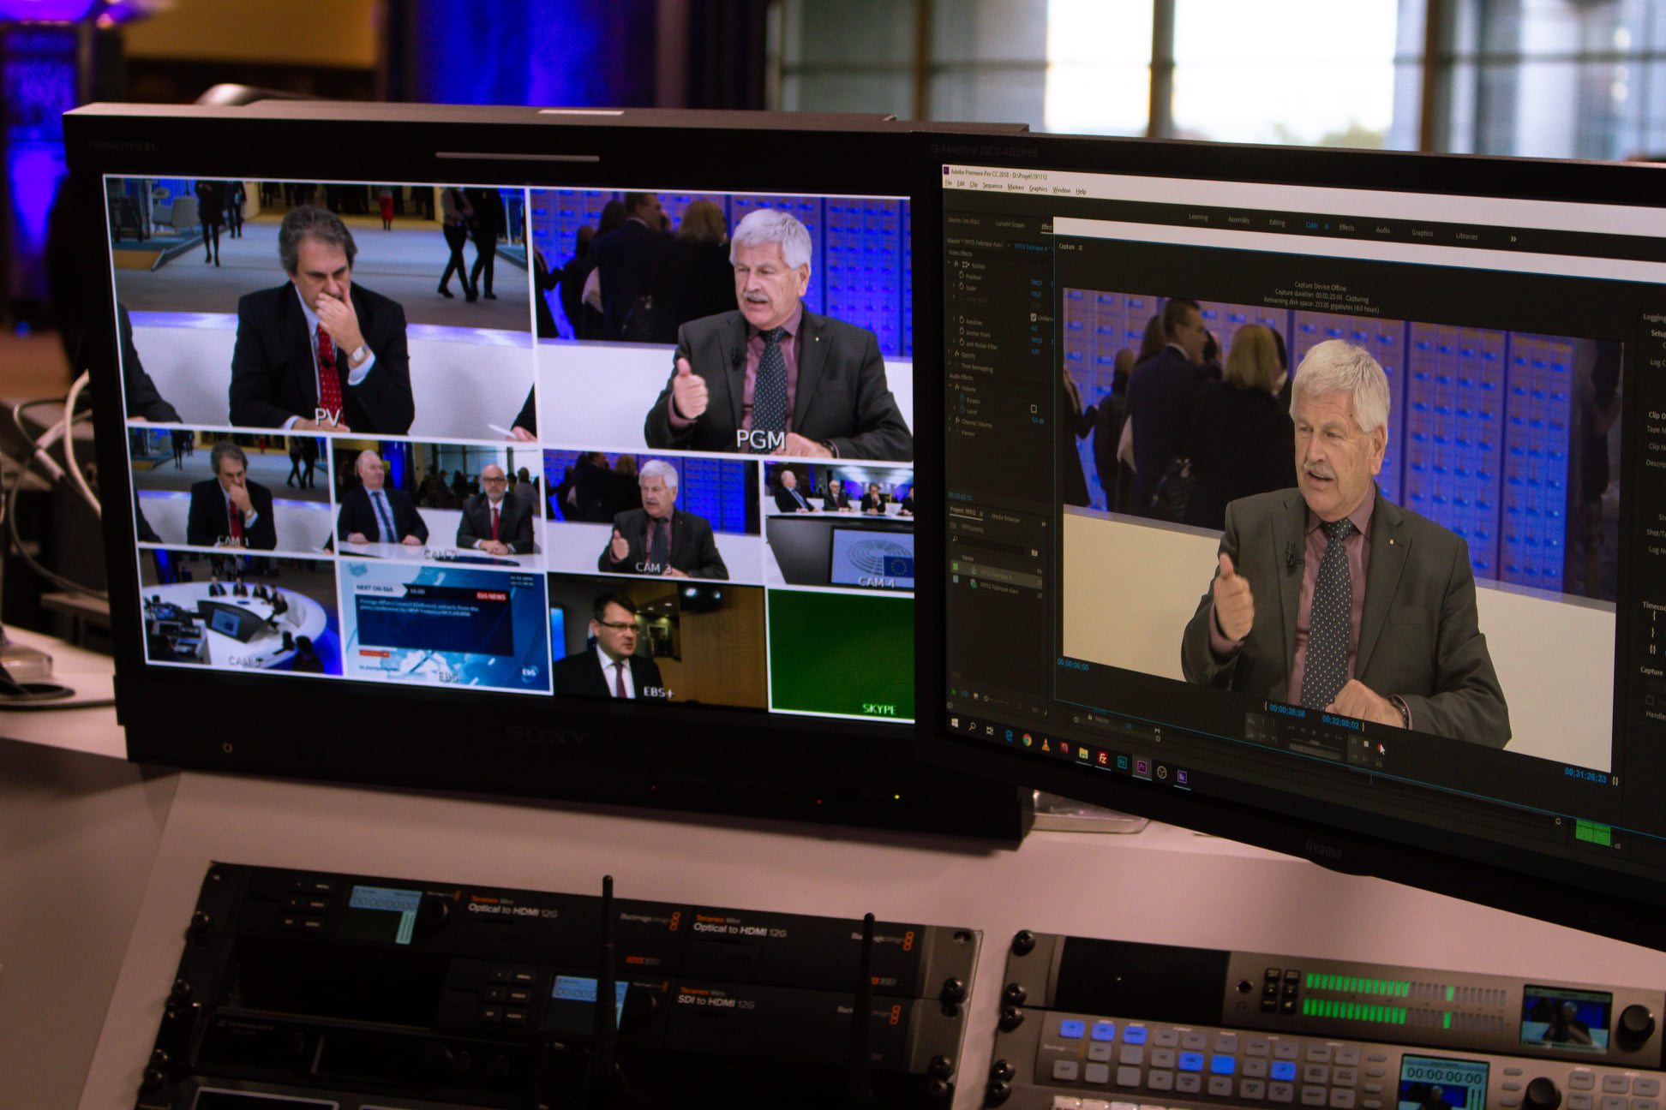Open the Color workspace menu icon
This screenshot has width=1666, height=1110.
coord(1327,226)
